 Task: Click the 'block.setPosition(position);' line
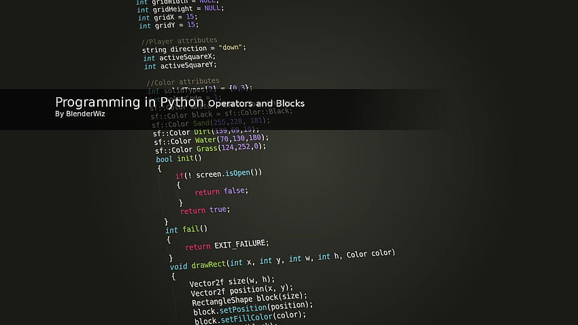click(253, 309)
